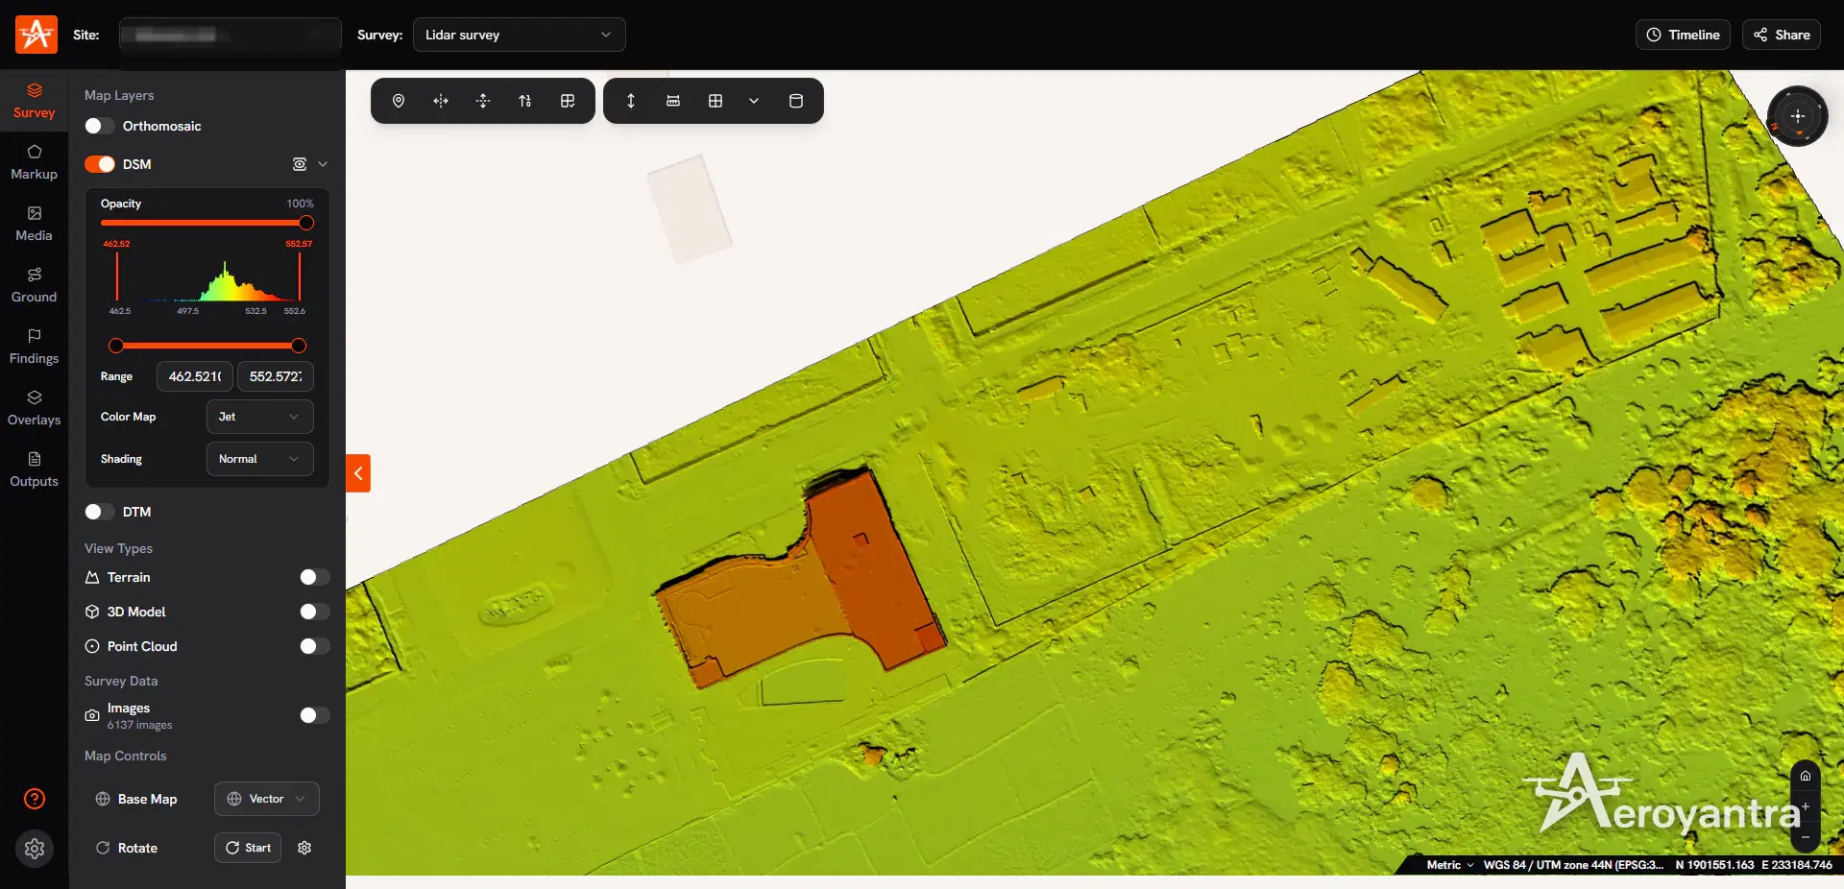1844x889 pixels.
Task: Collapse the side panel with orange arrow
Action: [358, 473]
